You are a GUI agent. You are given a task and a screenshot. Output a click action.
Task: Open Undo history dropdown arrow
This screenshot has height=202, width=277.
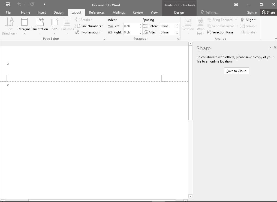24,4
